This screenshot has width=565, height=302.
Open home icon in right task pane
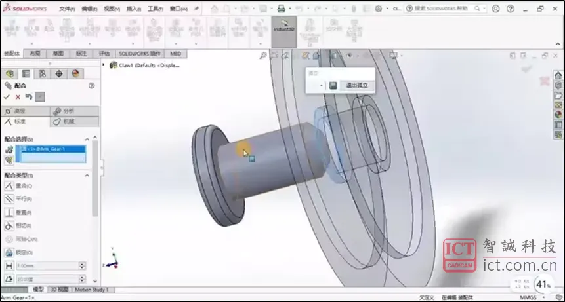pyautogui.click(x=558, y=75)
